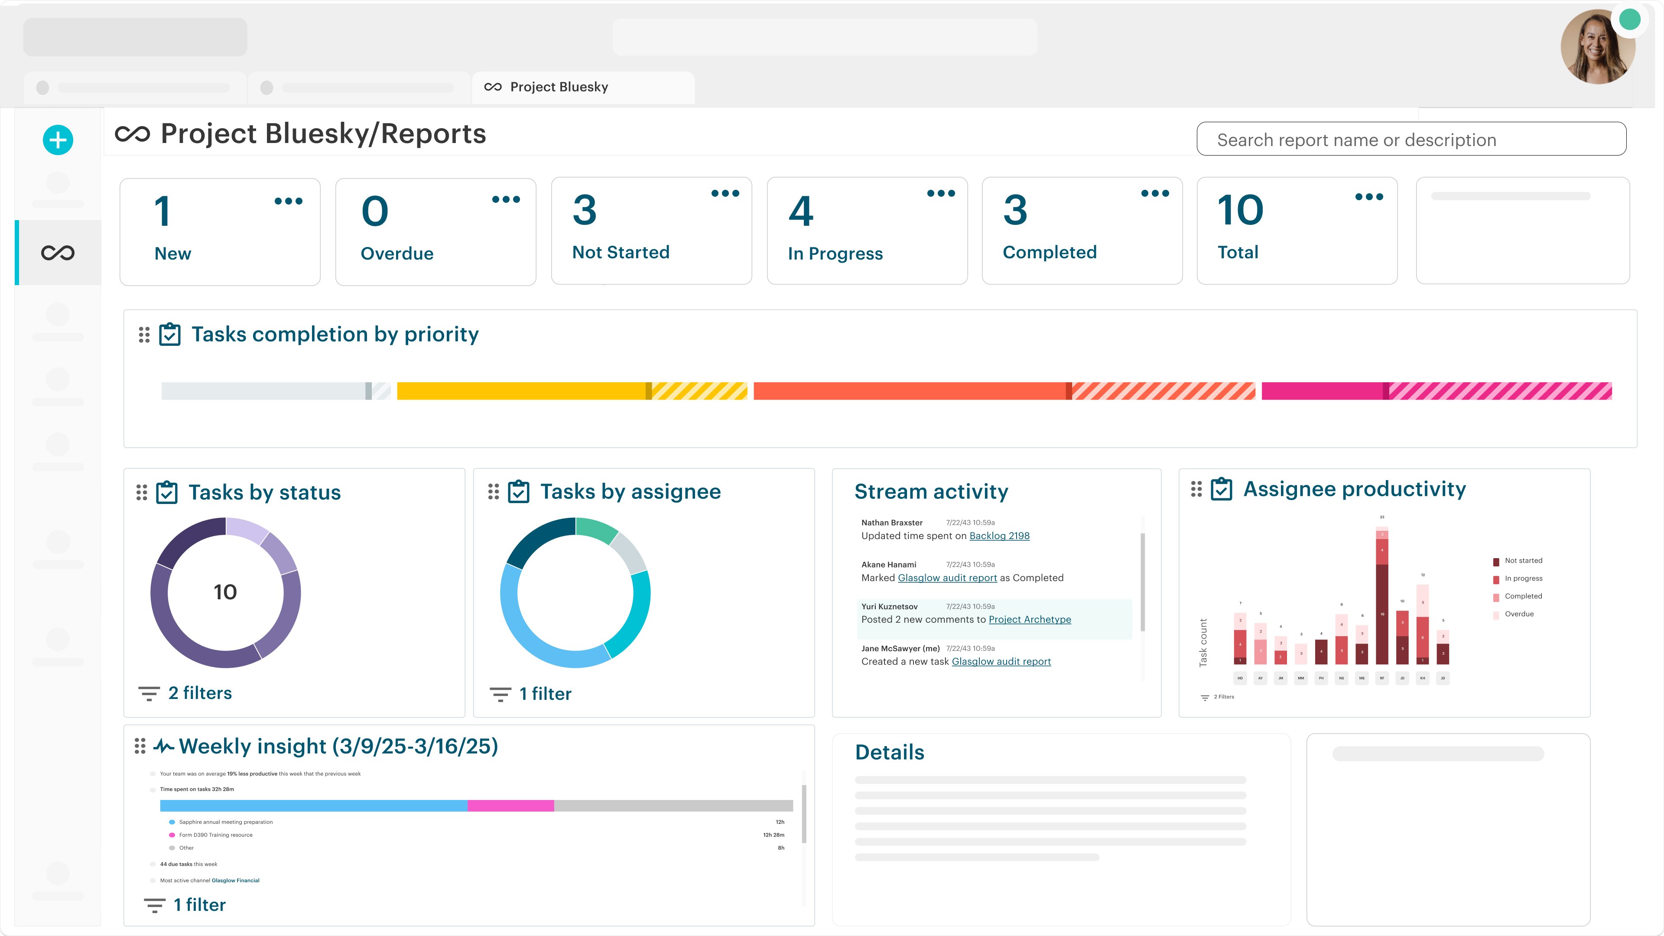Open options menu on In Progress card
Viewport: 1664px width, 936px height.
[x=940, y=193]
